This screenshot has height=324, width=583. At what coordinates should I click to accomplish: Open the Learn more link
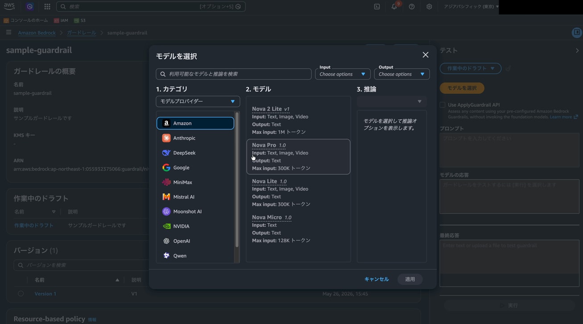tap(564, 117)
